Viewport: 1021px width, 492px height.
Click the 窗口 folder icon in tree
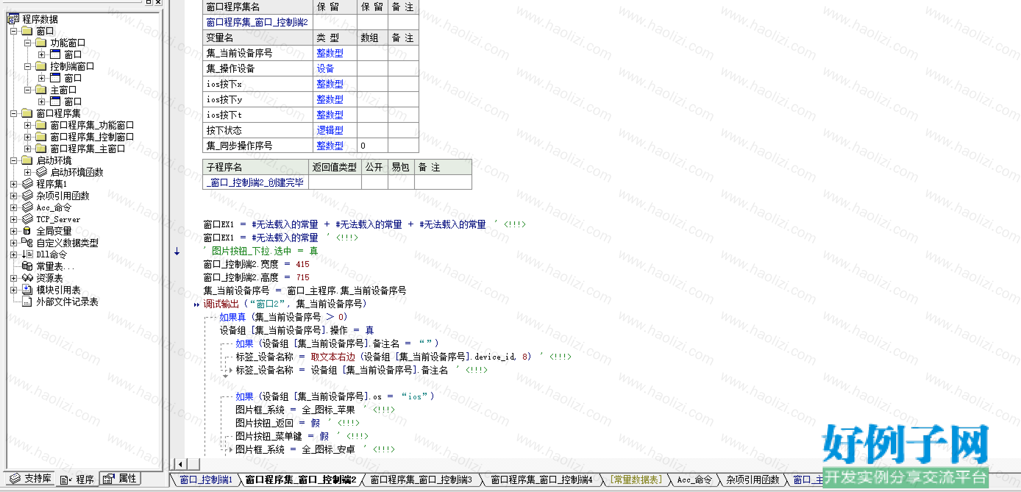(x=27, y=31)
